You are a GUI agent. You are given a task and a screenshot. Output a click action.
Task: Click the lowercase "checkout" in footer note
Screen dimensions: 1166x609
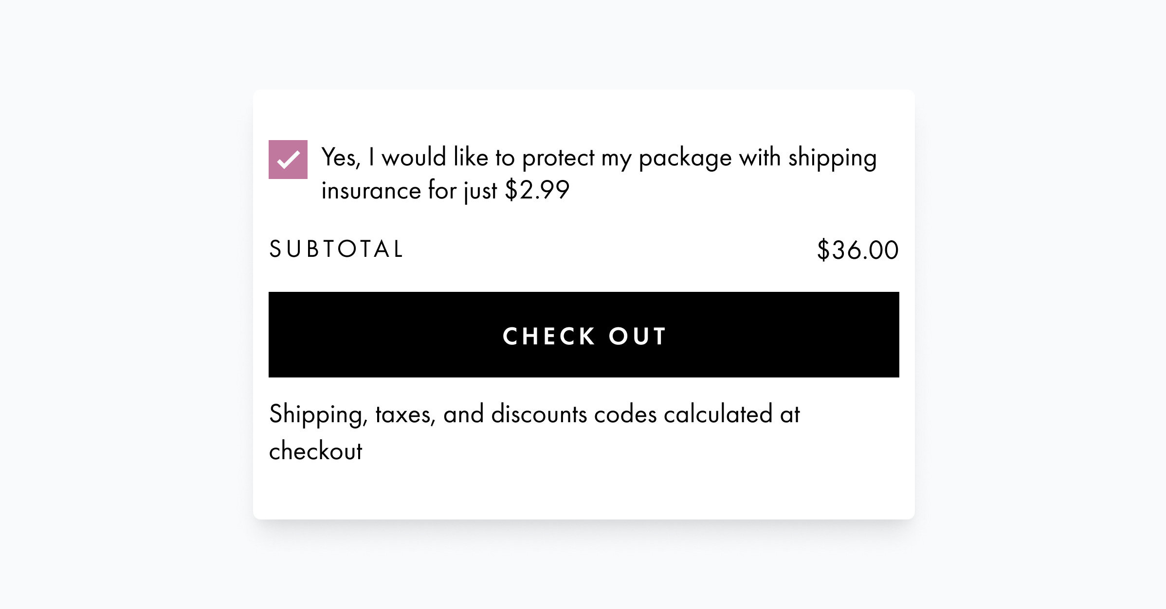pos(316,451)
